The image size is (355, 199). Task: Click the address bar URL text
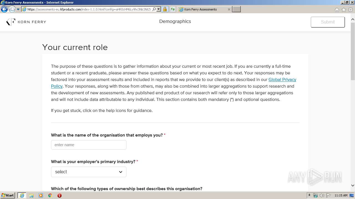click(x=89, y=9)
